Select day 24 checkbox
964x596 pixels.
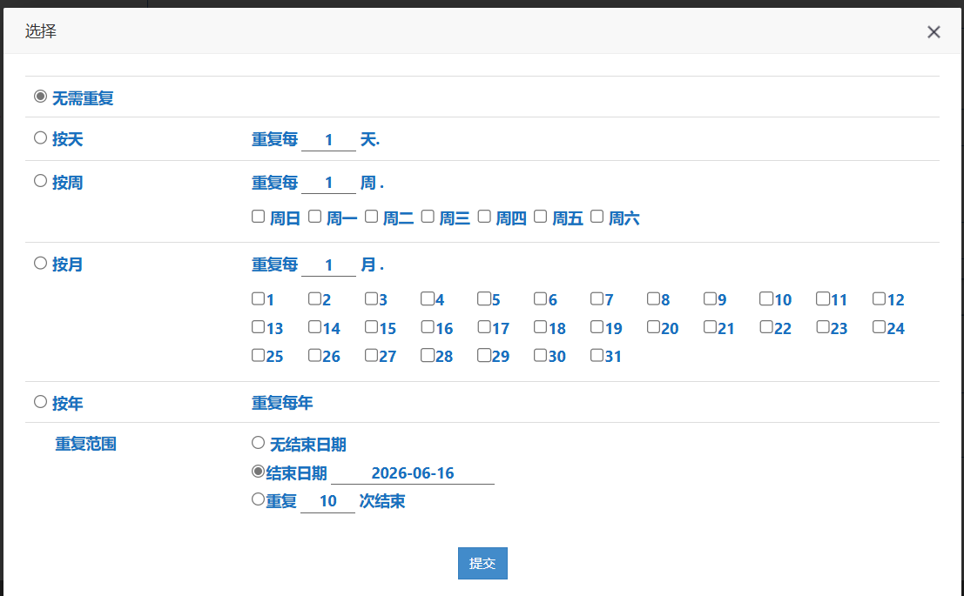point(880,327)
